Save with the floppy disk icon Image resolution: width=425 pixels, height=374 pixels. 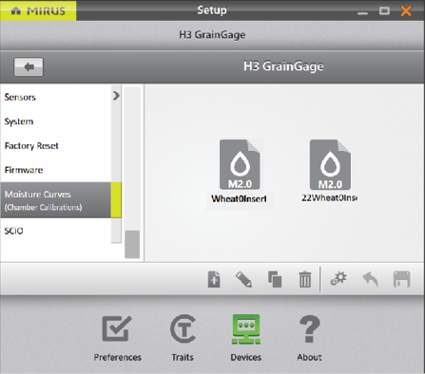click(401, 279)
